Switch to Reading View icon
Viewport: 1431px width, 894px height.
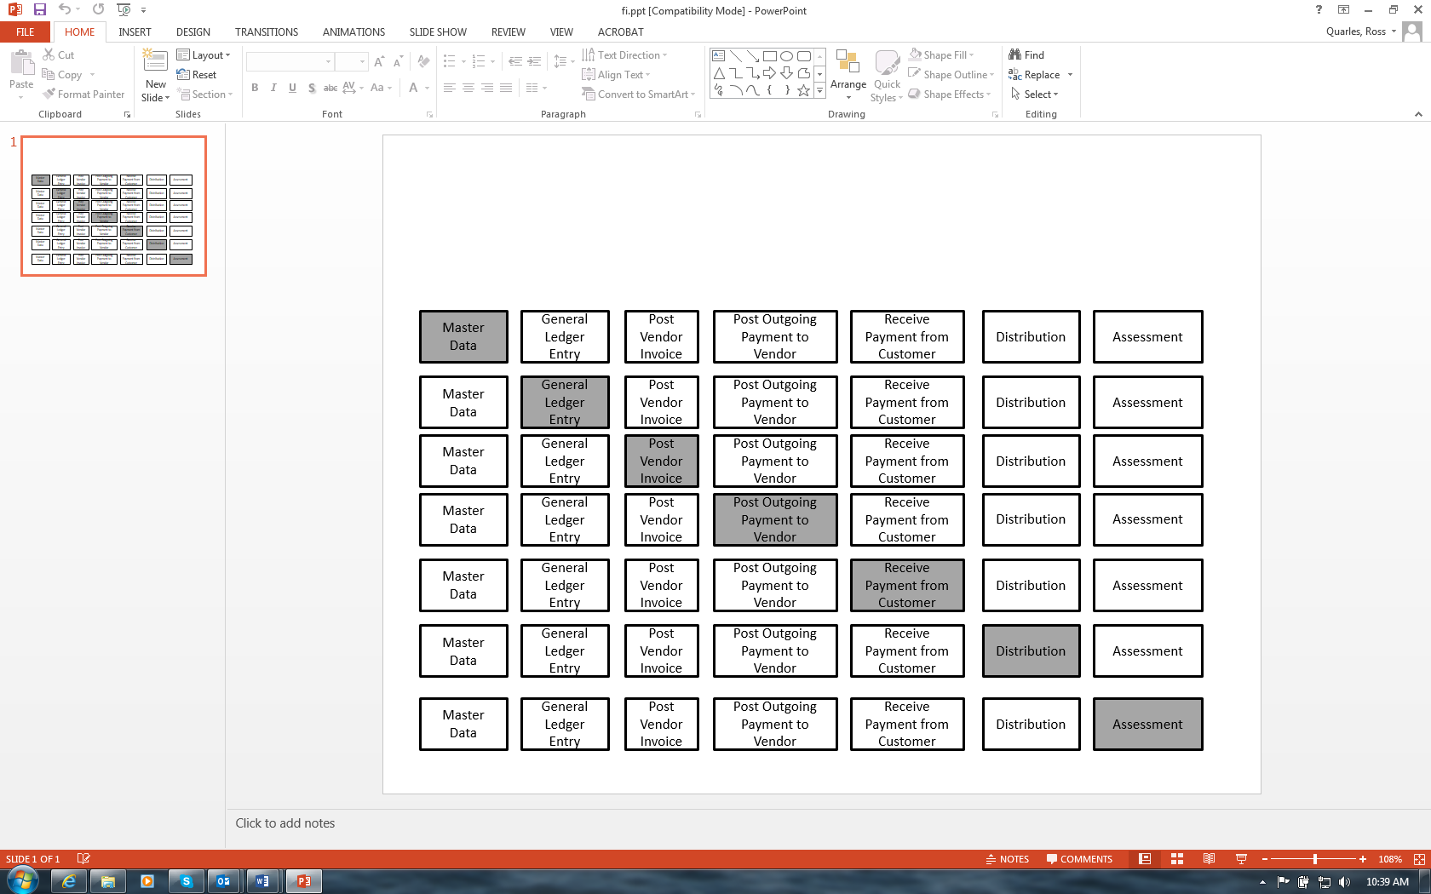(1209, 859)
